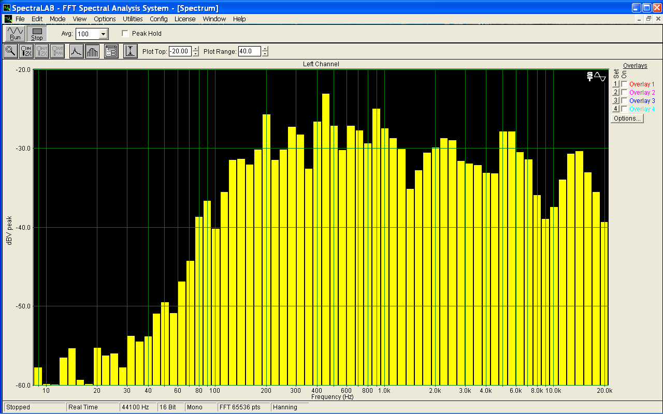
Task: Increase Plot Top with the up arrow
Action: (x=195, y=49)
